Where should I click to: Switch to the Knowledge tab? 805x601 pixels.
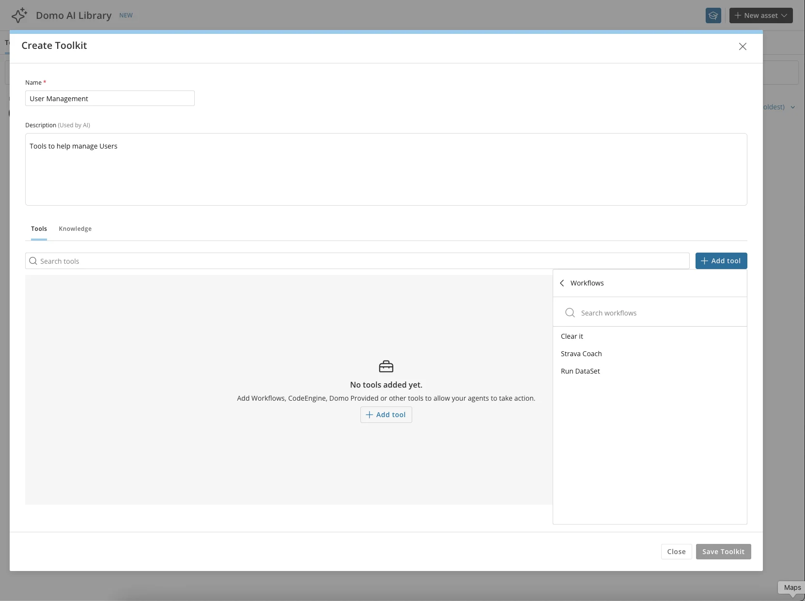click(x=75, y=229)
